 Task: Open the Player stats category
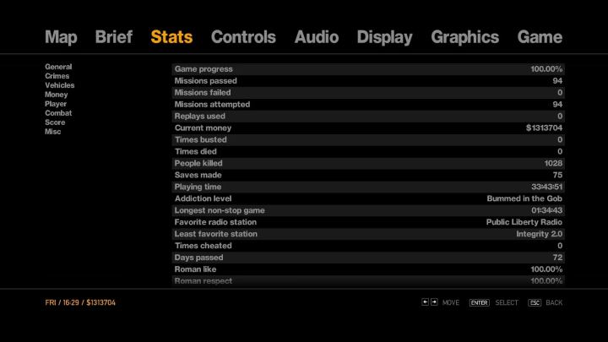click(x=56, y=104)
